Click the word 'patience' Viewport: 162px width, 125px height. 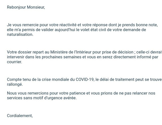pyautogui.click(x=77, y=93)
